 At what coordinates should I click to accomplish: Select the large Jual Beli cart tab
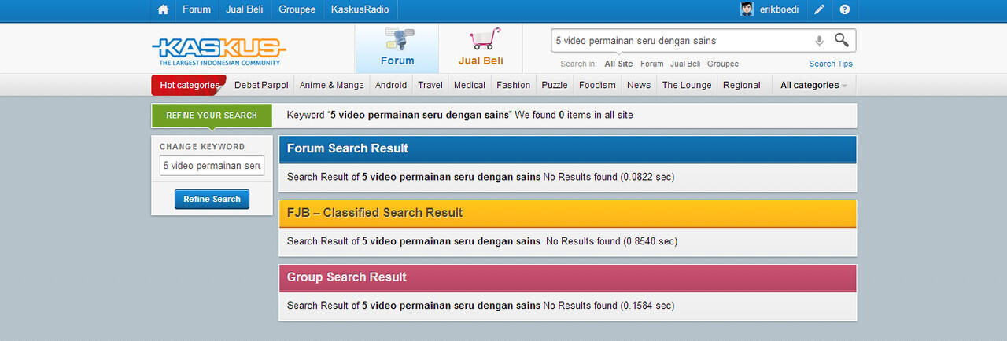[x=481, y=49]
